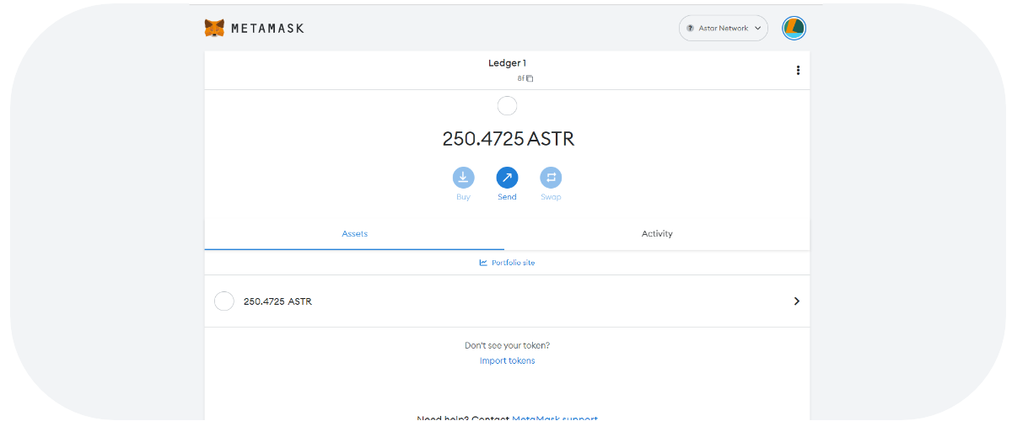
Task: Click the ASTR token icon in asset list
Action: pyautogui.click(x=224, y=301)
